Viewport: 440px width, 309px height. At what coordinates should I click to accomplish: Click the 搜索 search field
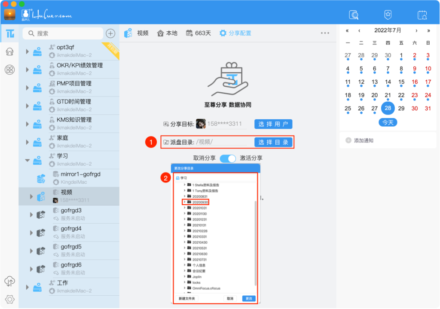(x=63, y=33)
